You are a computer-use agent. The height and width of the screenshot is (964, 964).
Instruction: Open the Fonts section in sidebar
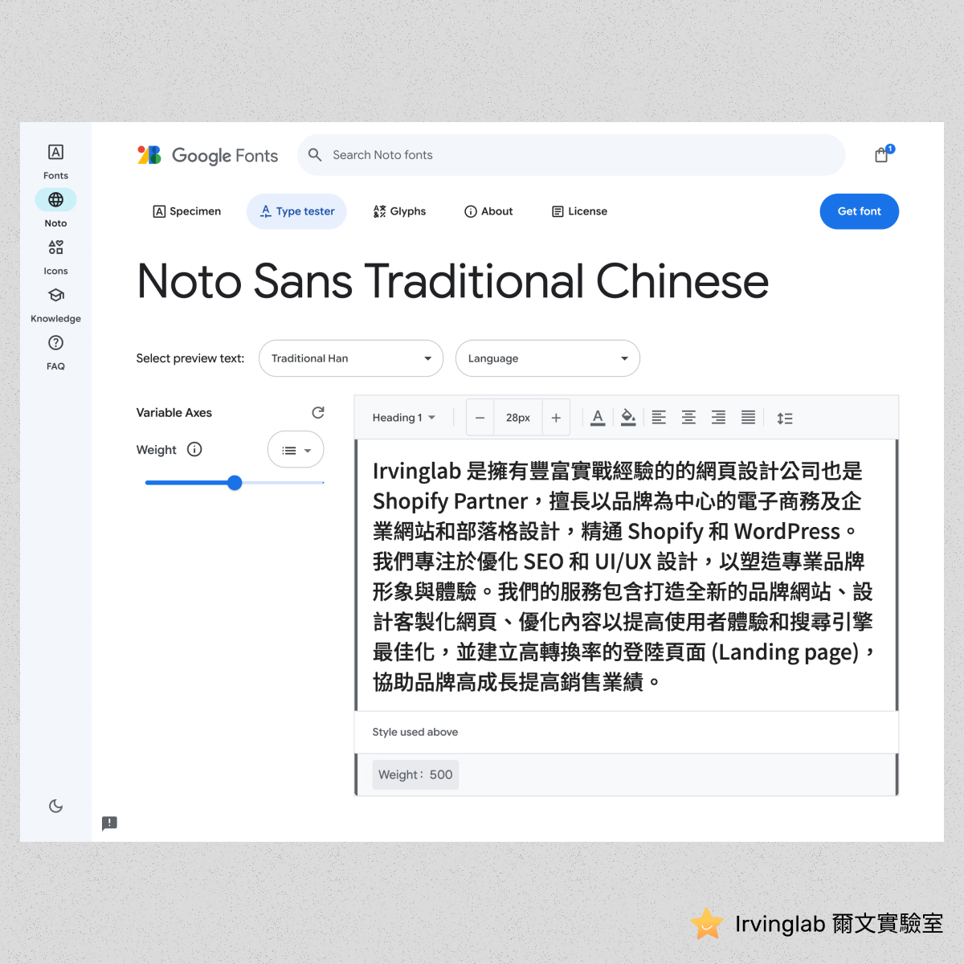click(55, 161)
